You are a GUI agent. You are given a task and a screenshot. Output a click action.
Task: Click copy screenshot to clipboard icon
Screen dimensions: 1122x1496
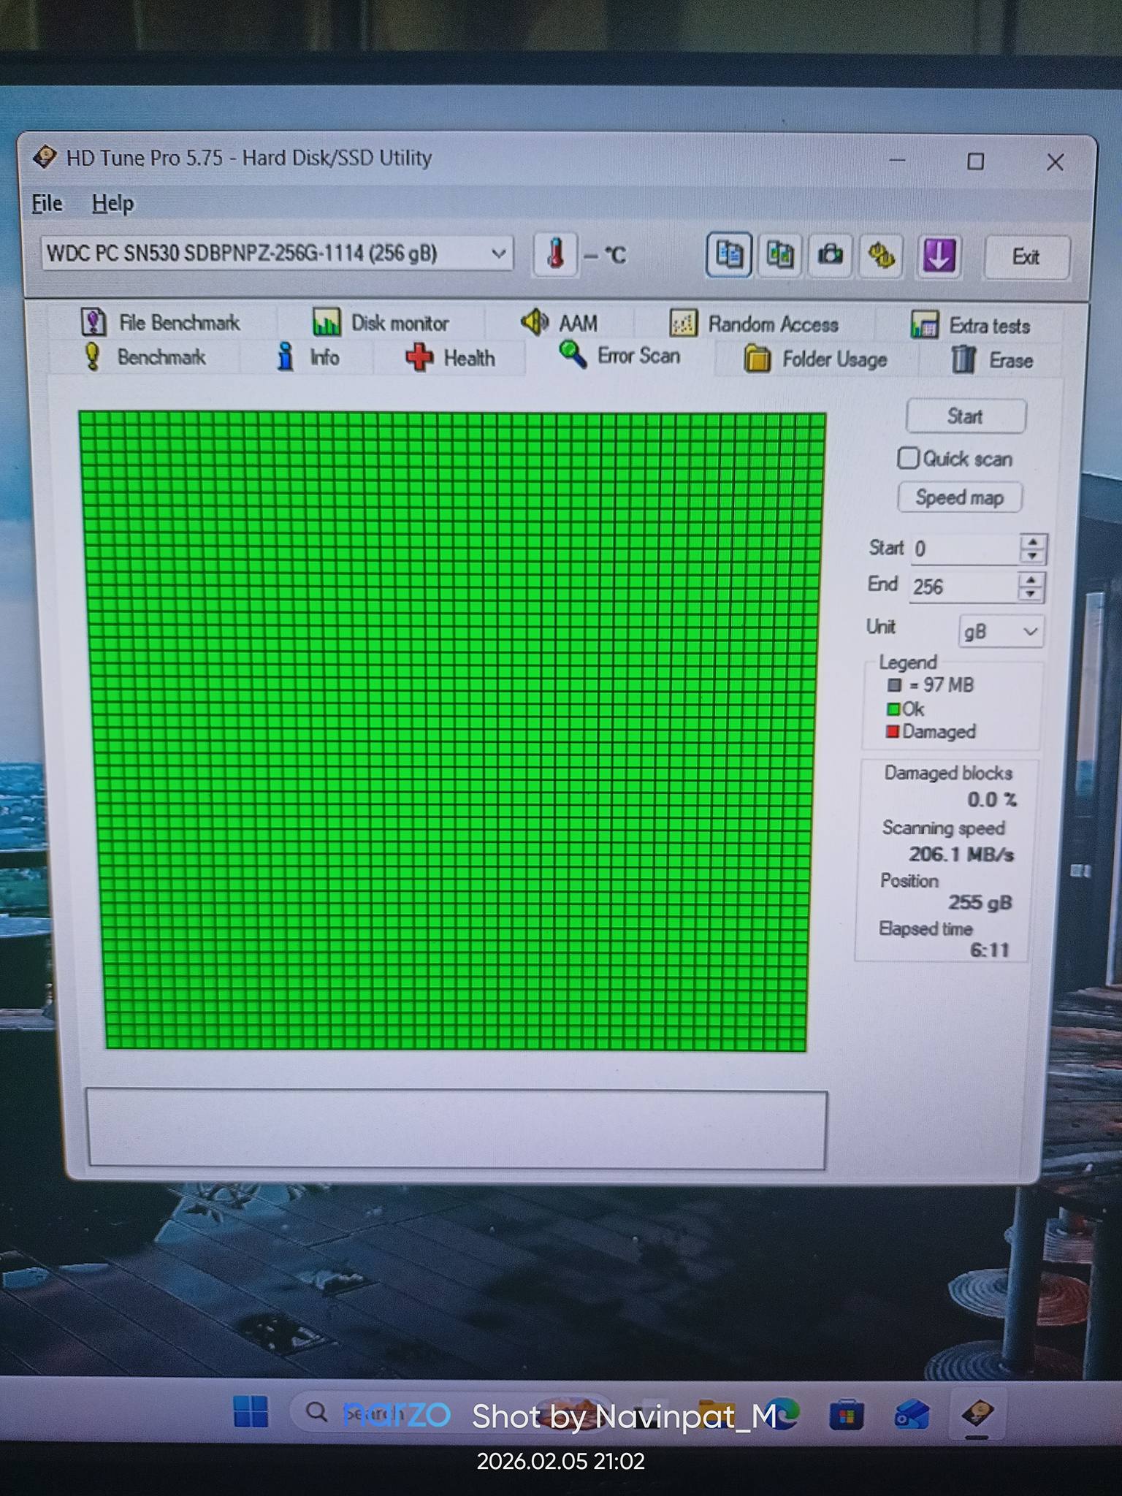(x=780, y=256)
